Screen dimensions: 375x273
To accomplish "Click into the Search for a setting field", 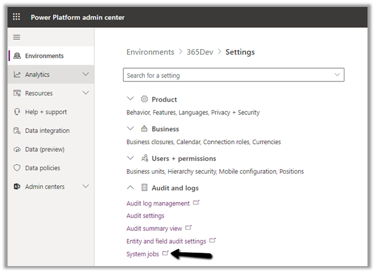I will (x=225, y=75).
